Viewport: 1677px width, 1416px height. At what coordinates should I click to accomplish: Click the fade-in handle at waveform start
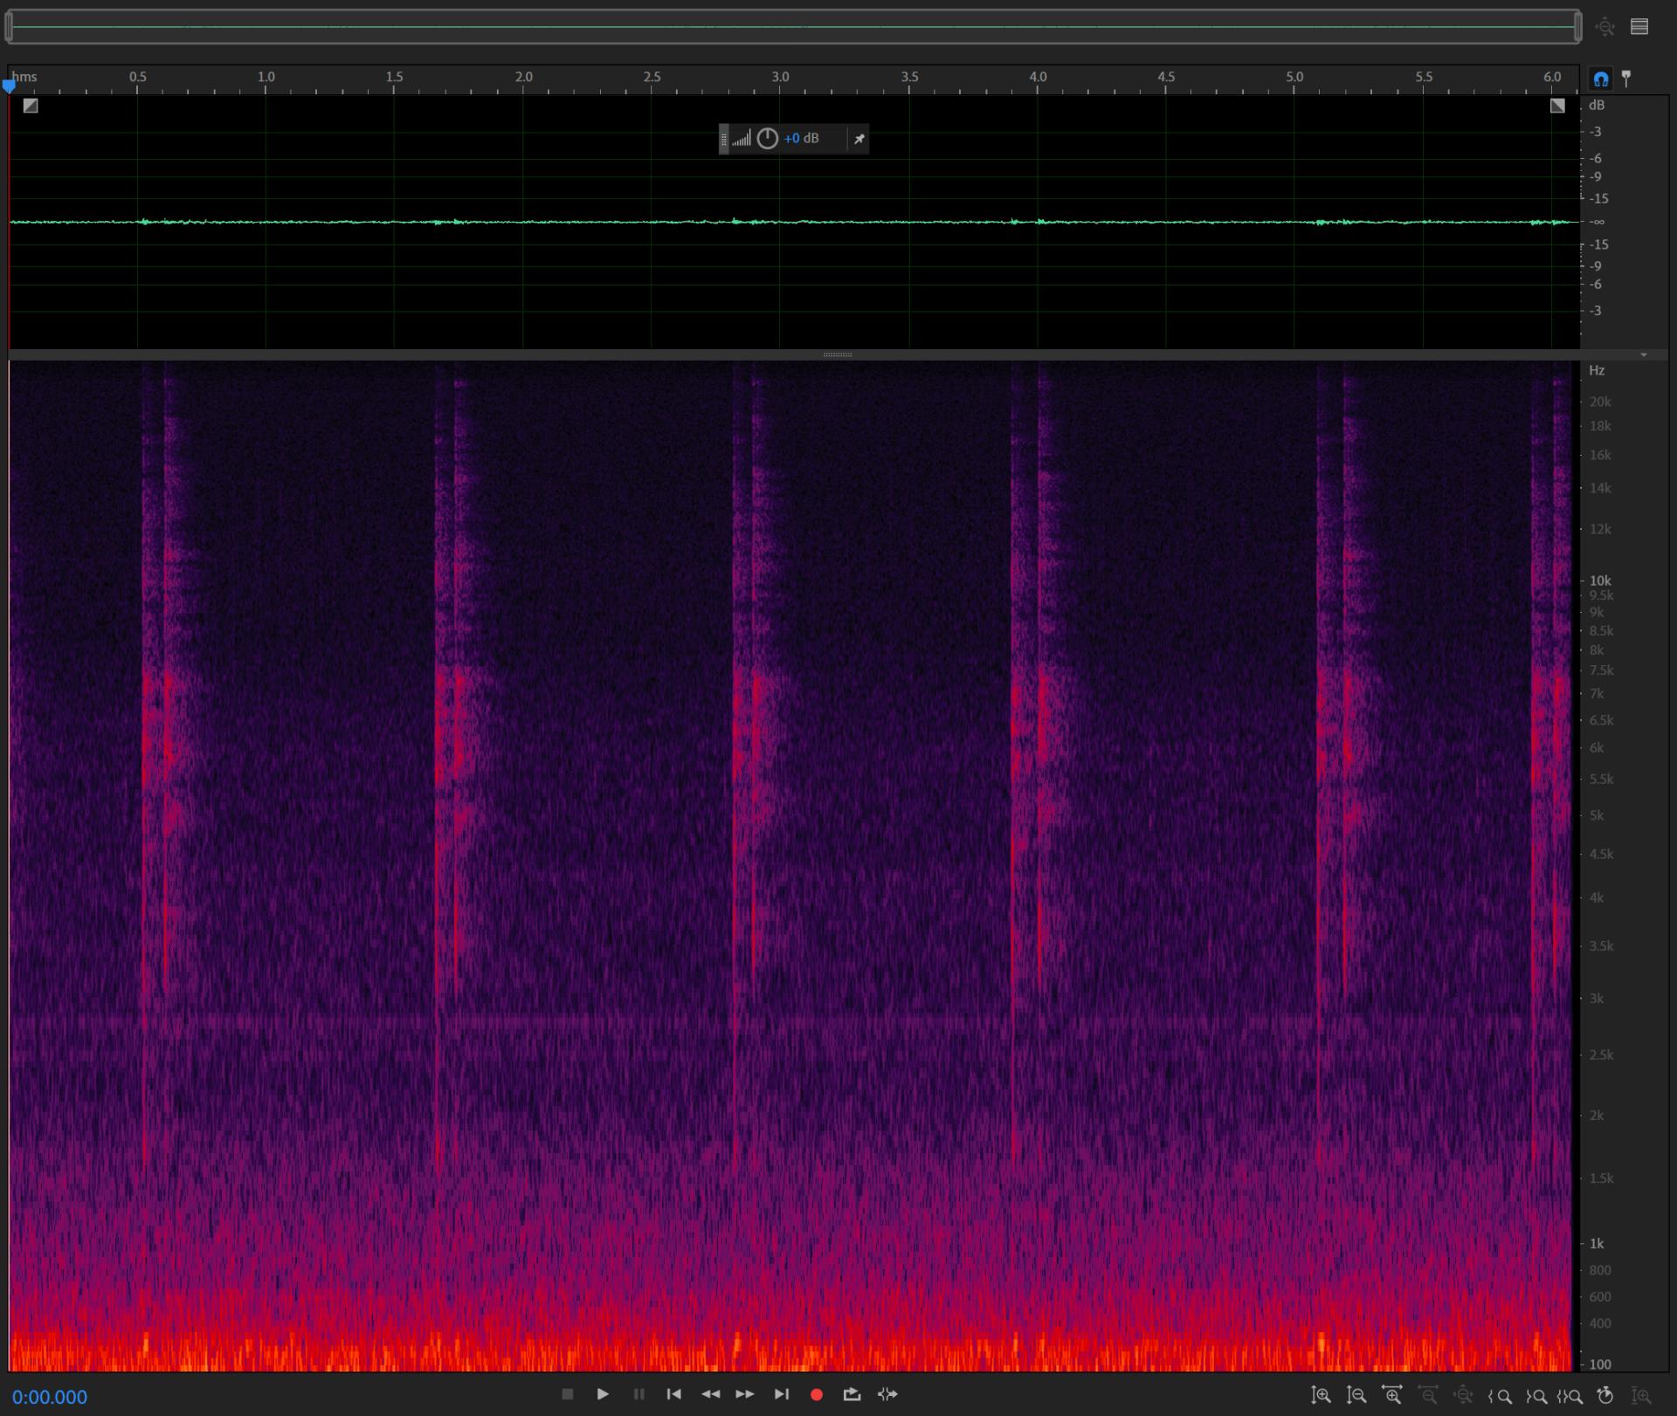point(31,106)
